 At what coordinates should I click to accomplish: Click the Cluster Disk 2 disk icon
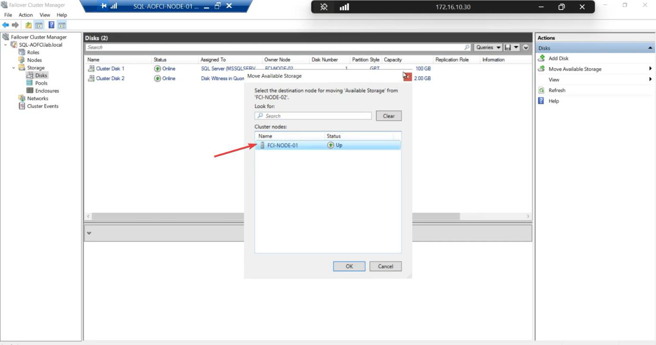[91, 79]
